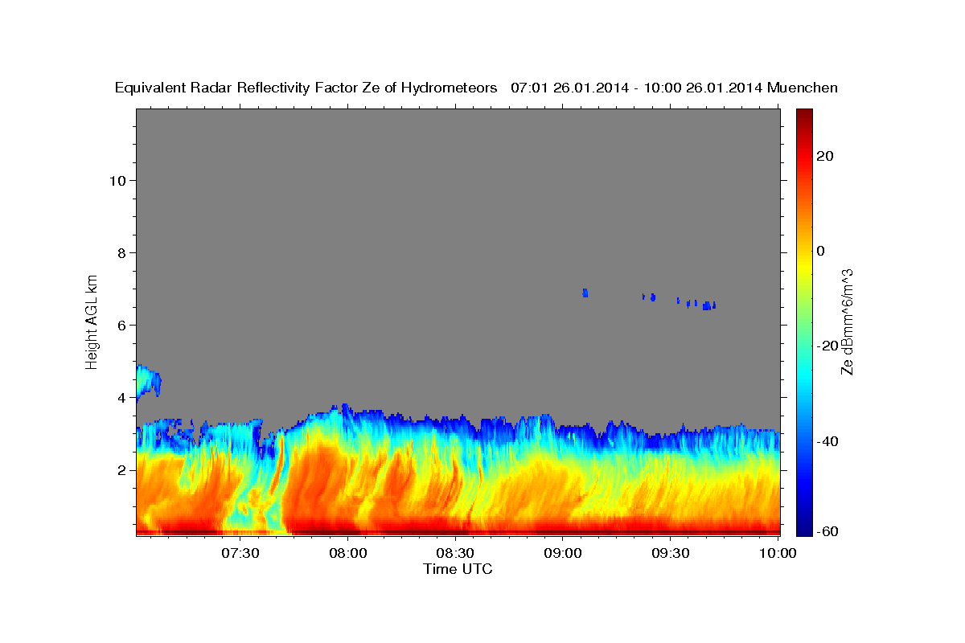Click the 'Height AGL km' axis label

[92, 321]
